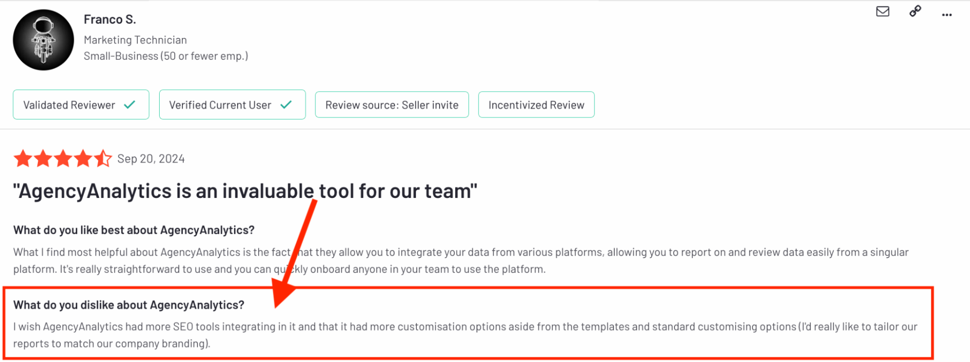
Task: Expand the Review source: Seller invite badge
Action: tap(392, 104)
